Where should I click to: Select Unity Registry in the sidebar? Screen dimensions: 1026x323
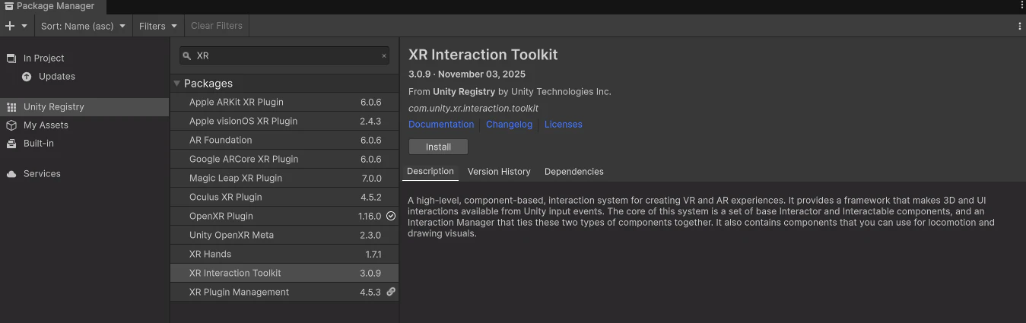(x=84, y=106)
